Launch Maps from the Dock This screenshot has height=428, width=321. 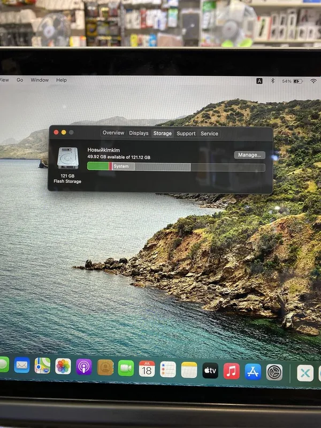[x=42, y=365]
